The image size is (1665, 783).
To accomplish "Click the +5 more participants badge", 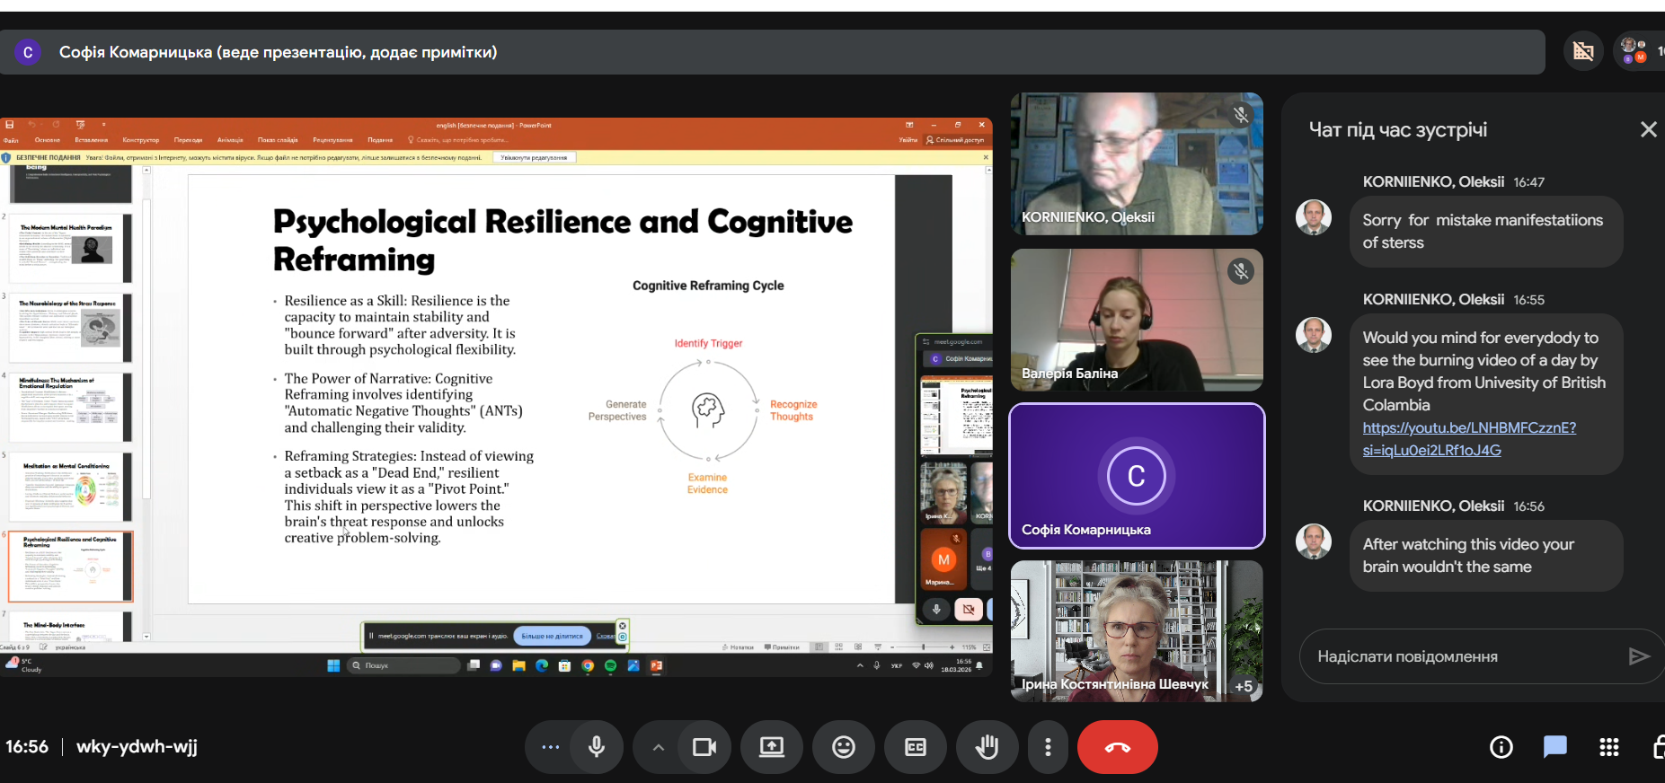I will pos(1244,686).
